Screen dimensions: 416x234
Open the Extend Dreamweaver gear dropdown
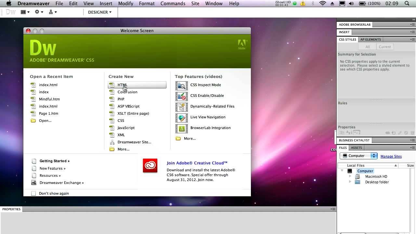coord(39,12)
